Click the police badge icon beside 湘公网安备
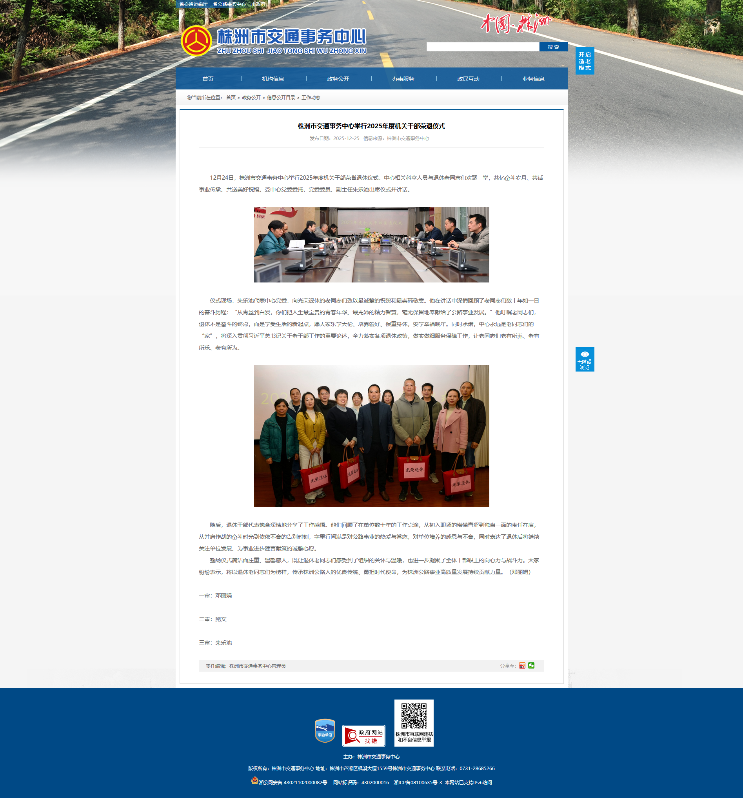The width and height of the screenshot is (743, 798). pos(254,780)
